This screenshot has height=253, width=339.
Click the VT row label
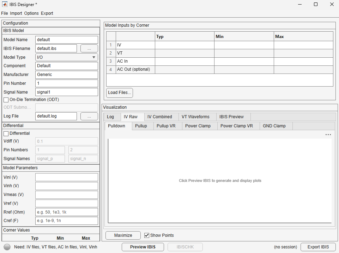point(120,53)
